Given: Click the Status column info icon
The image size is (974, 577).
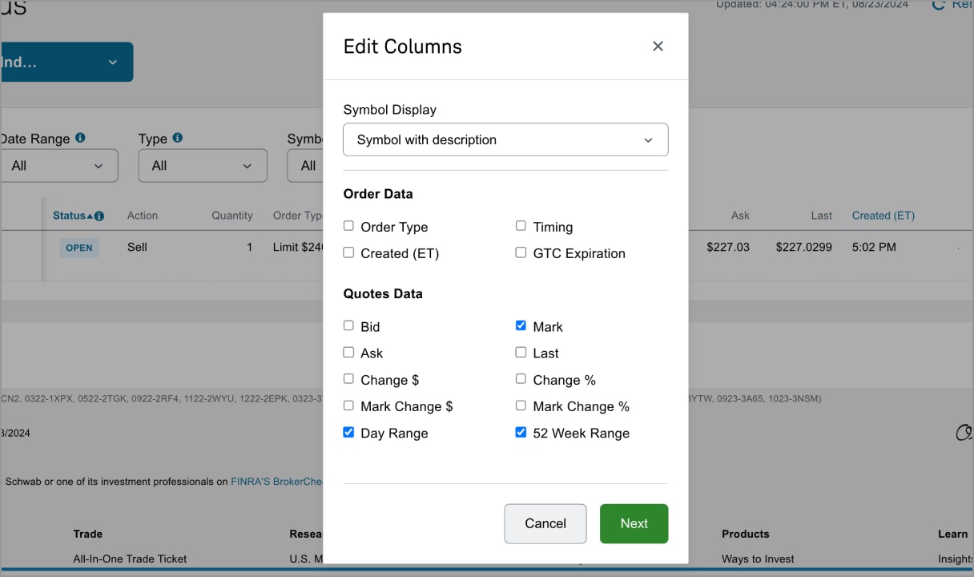Looking at the screenshot, I should [x=99, y=216].
